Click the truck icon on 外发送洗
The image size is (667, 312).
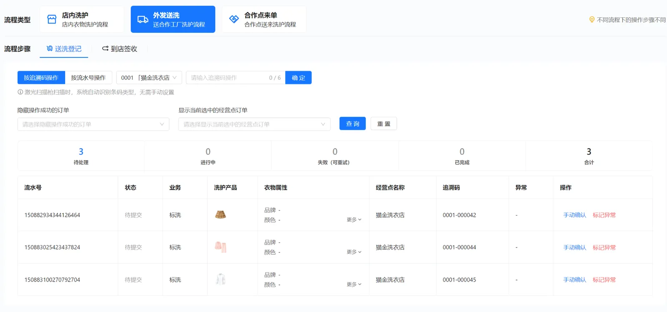click(143, 19)
